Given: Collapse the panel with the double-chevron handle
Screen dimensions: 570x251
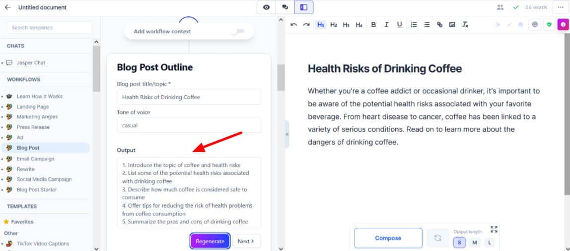Looking at the screenshot, I should tap(287, 134).
